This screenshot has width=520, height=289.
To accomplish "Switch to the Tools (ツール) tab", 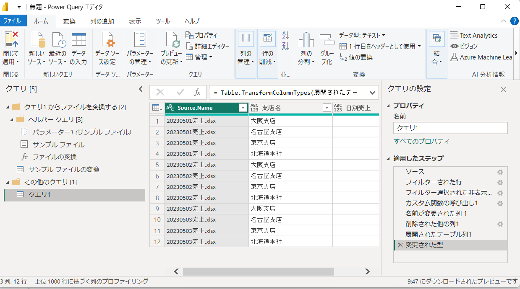I will coord(163,21).
